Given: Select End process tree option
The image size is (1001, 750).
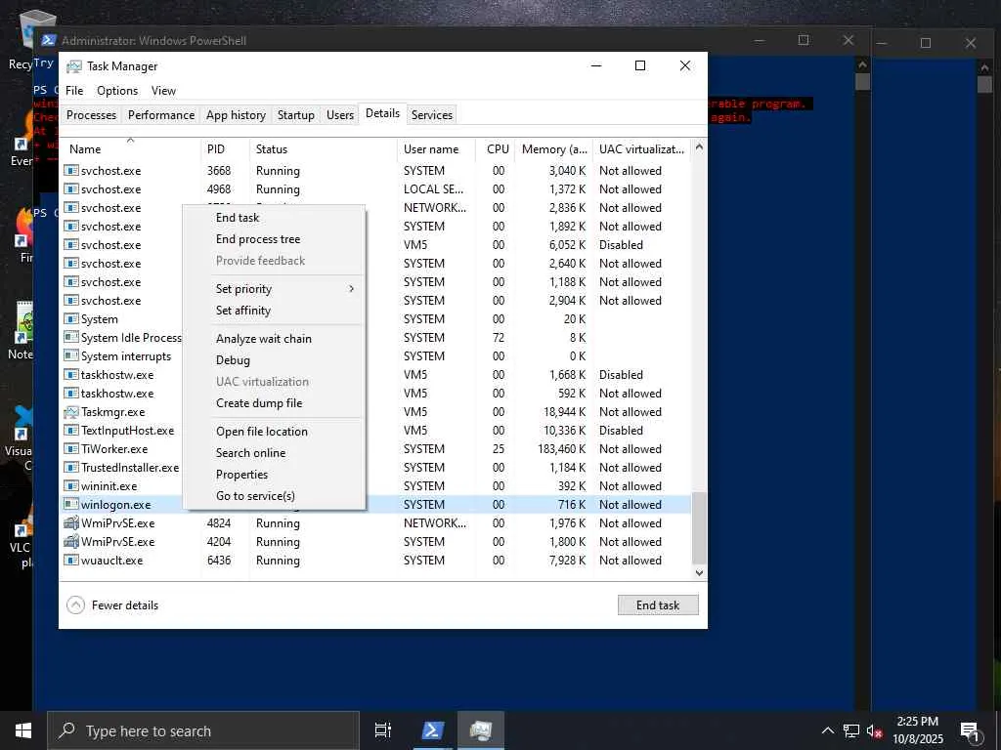Looking at the screenshot, I should click(258, 239).
